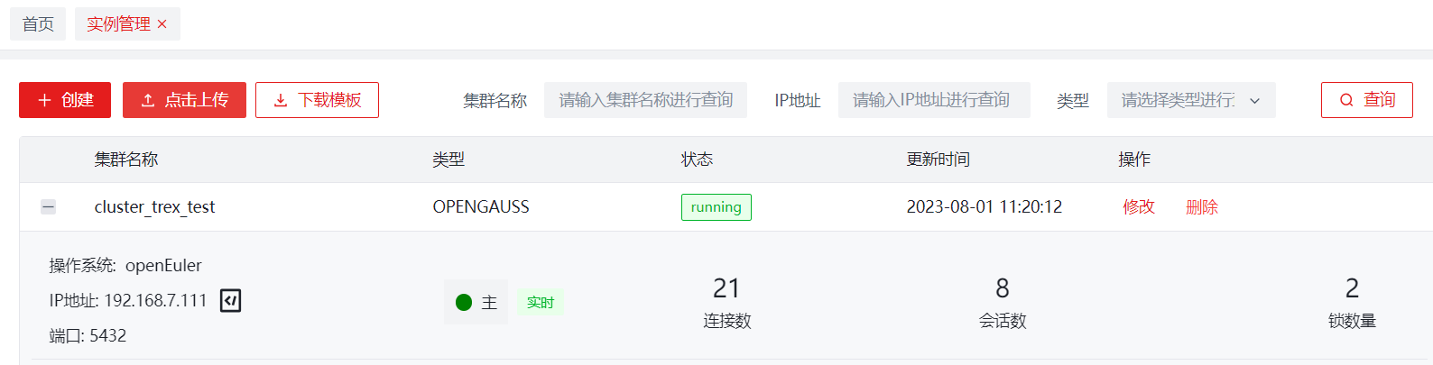
Task: Click the running status badge
Action: pos(716,207)
